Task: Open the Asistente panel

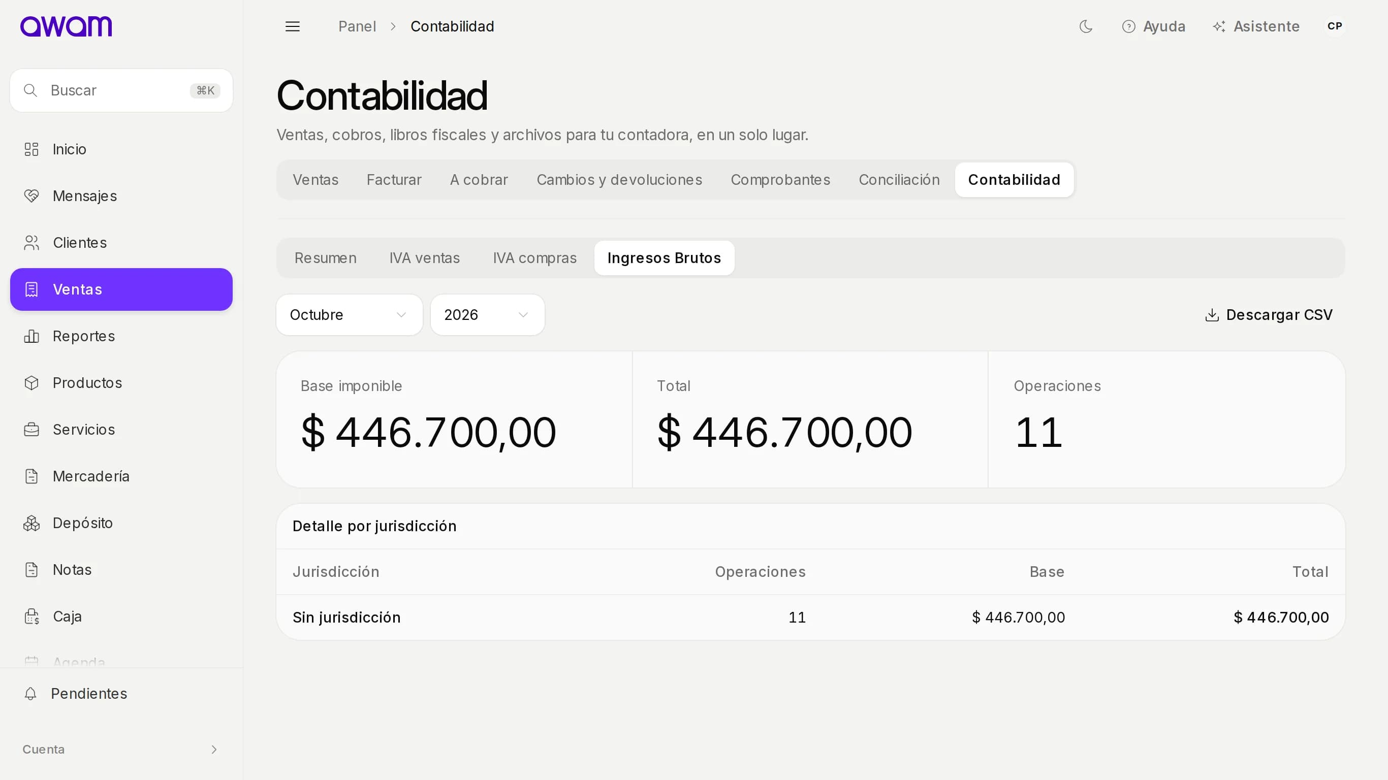Action: tap(1255, 26)
